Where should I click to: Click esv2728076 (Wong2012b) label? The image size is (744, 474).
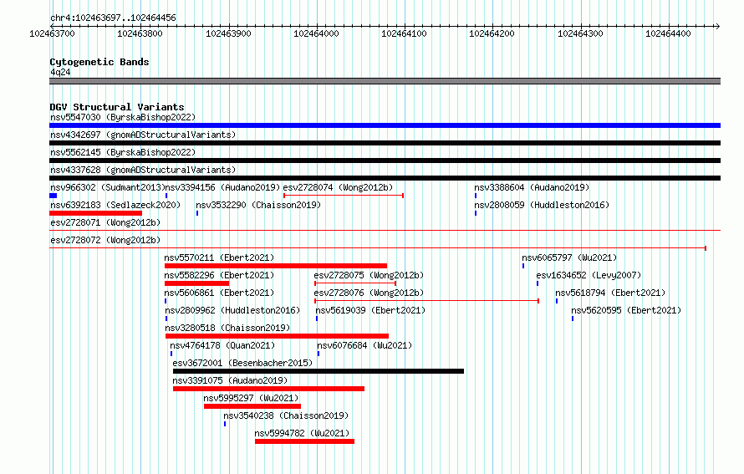point(369,293)
